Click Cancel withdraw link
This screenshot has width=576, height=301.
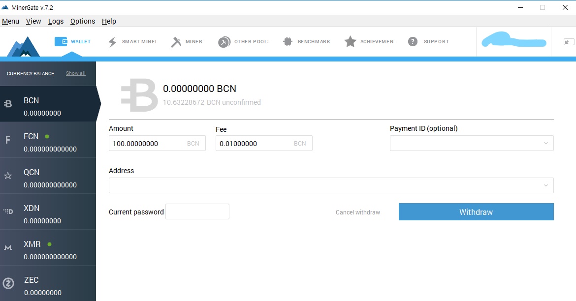[358, 212]
